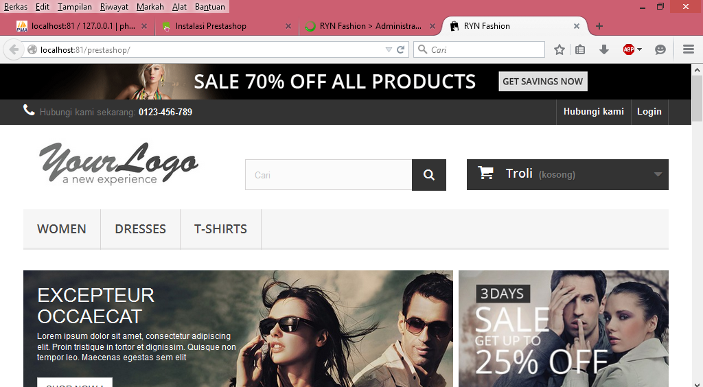Click the scrollbar up arrow
This screenshot has height=387, width=703.
coord(698,70)
